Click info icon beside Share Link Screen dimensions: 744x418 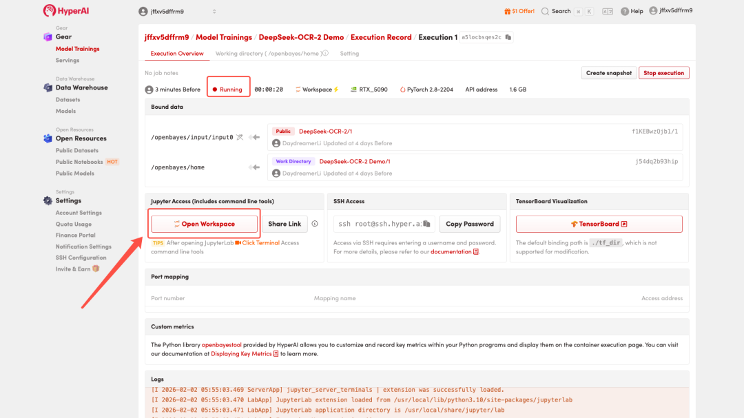315,224
